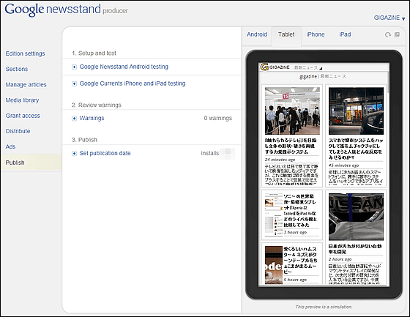
Task: Open the Ads page
Action: [10, 146]
